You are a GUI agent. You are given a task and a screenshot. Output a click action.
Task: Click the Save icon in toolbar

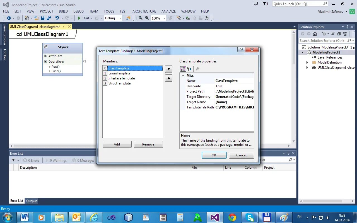[43, 18]
